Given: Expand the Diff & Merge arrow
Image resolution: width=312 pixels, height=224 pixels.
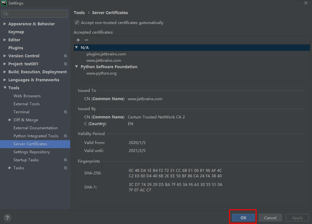Looking at the screenshot, I should click(x=10, y=120).
